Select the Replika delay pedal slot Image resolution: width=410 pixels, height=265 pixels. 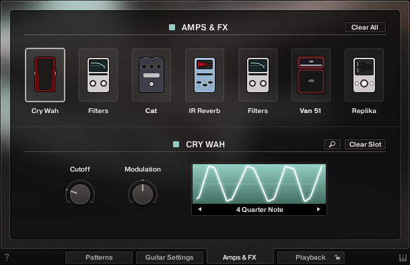click(x=364, y=75)
